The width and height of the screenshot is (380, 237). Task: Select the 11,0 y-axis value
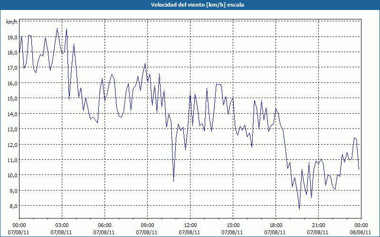tap(12, 160)
